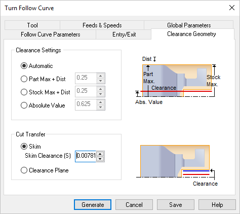Select the Absolute Value option
The height and width of the screenshot is (214, 240).
coord(43,105)
